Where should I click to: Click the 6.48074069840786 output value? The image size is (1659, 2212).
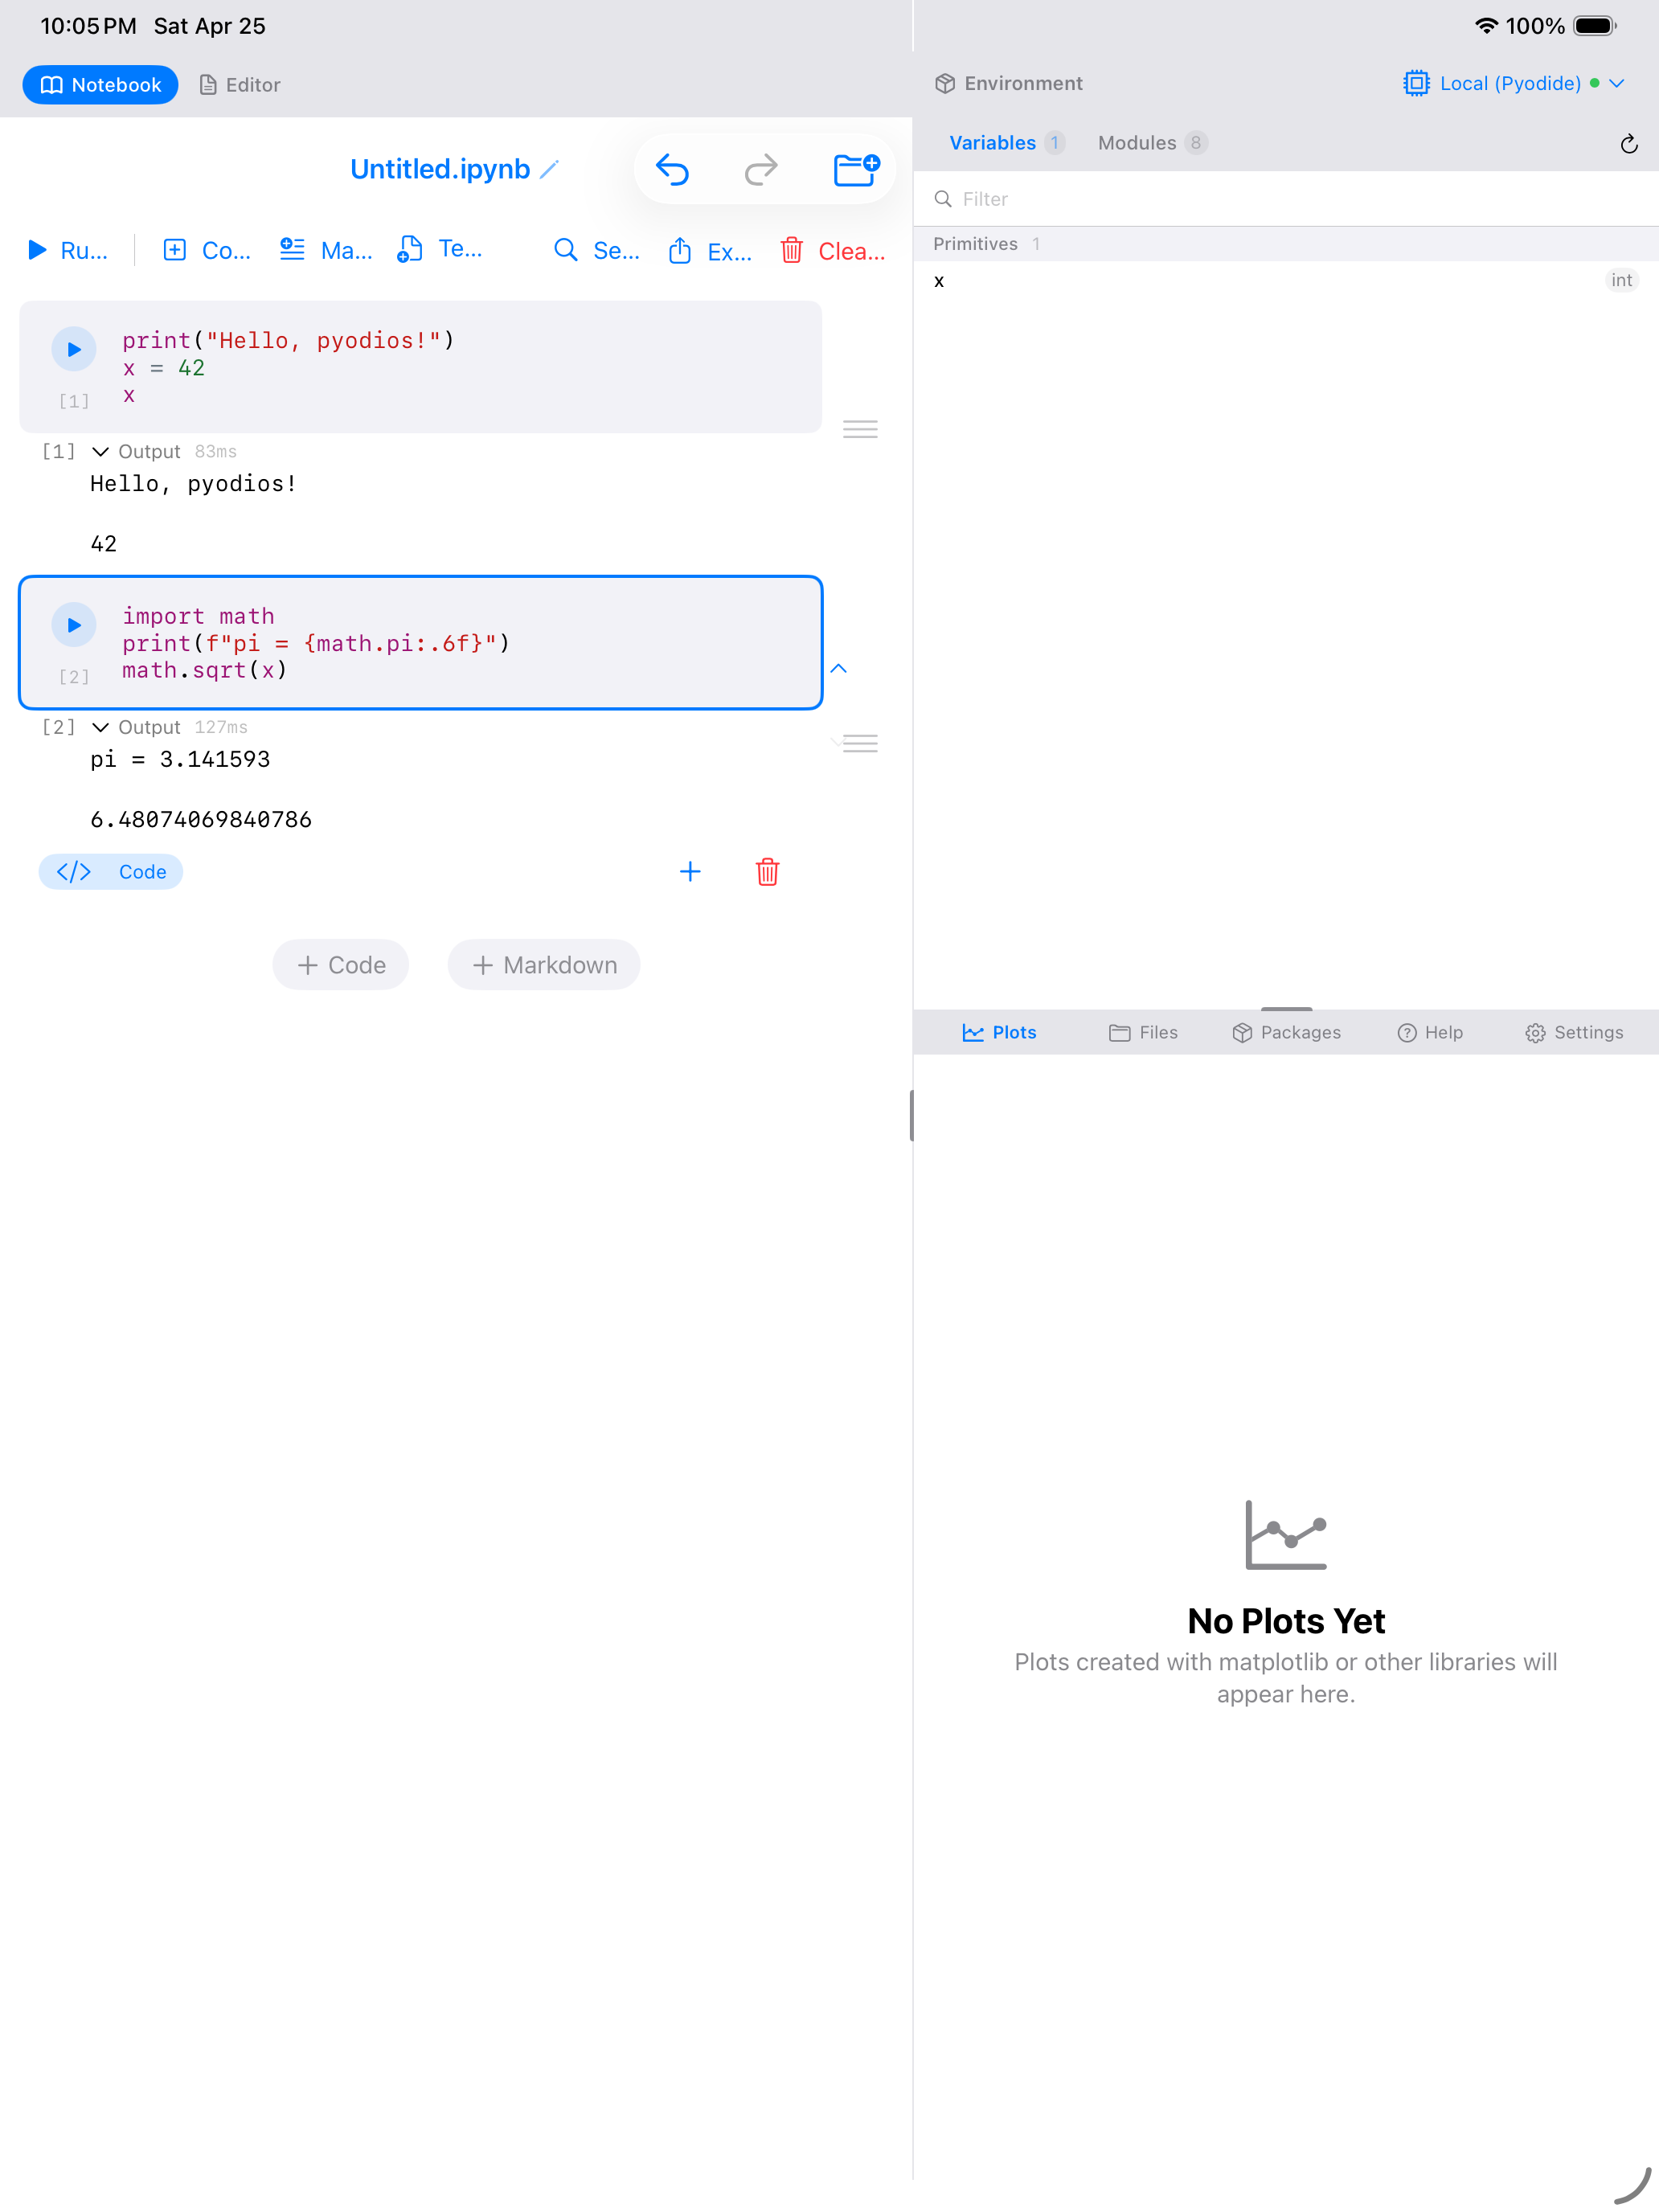pos(201,820)
